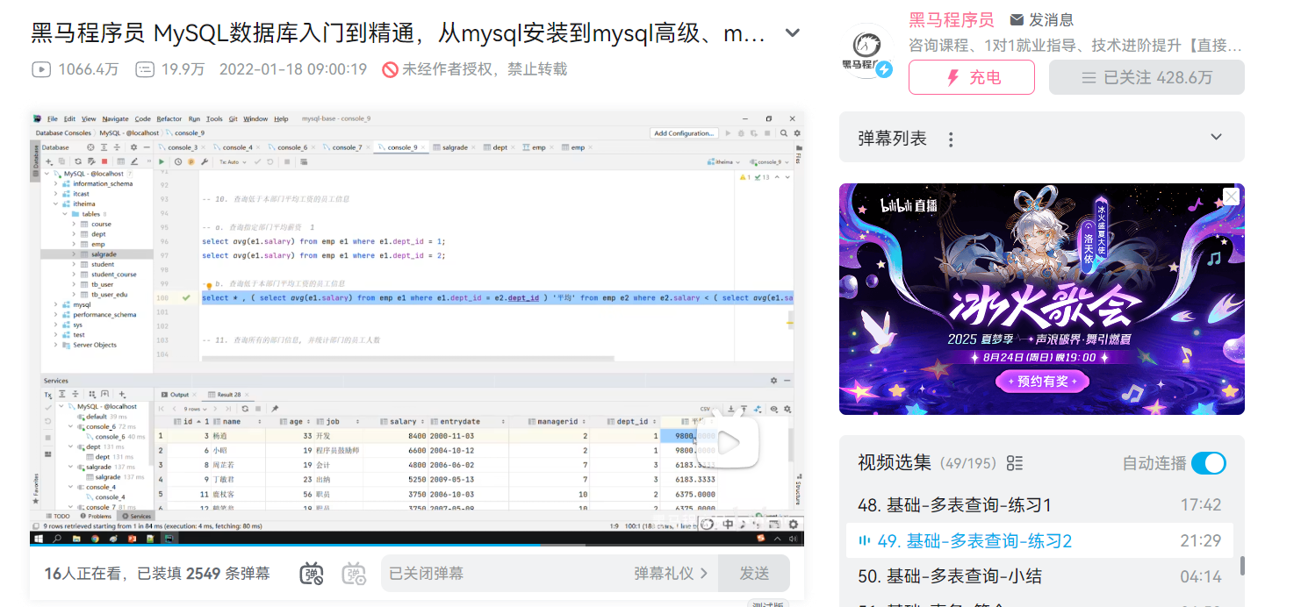Screen dimensions: 1301x607
Task: Expand the full video title chevron
Action: 792,33
